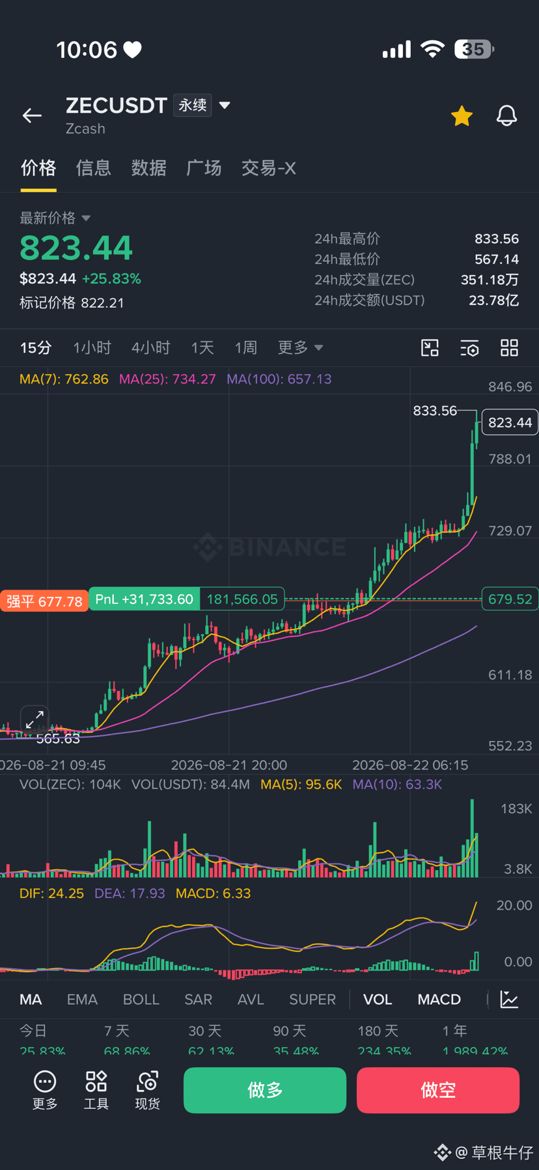
Task: Switch to the 交易-X tab
Action: point(268,168)
